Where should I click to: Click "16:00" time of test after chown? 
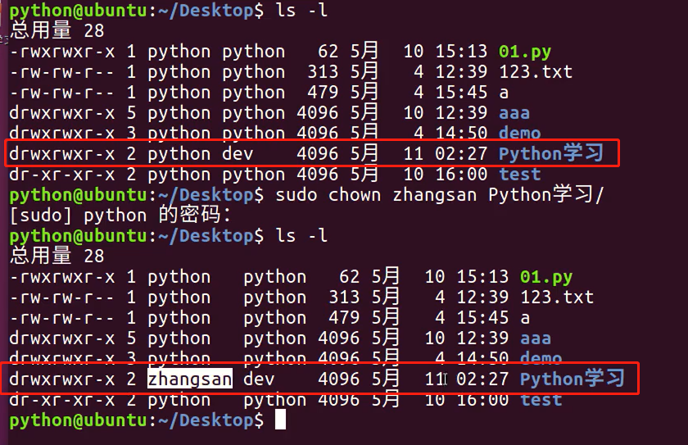[482, 400]
